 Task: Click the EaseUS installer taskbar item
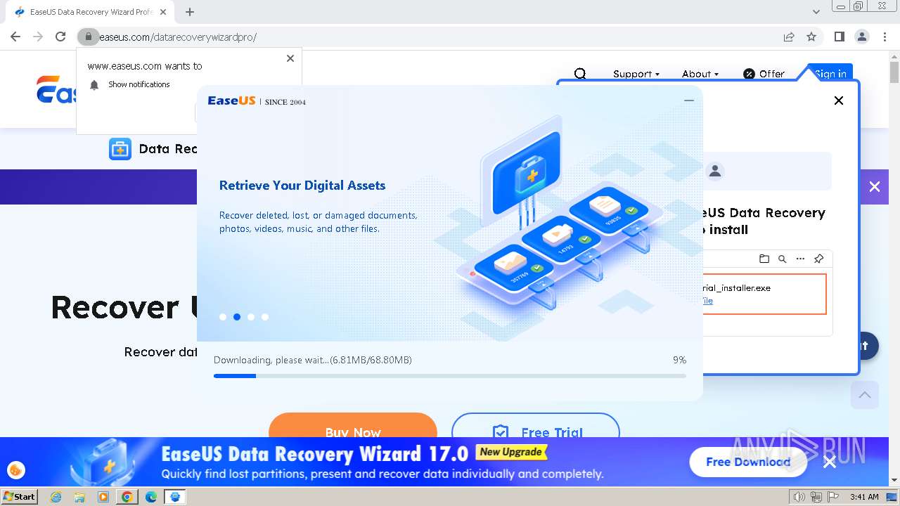pos(175,497)
